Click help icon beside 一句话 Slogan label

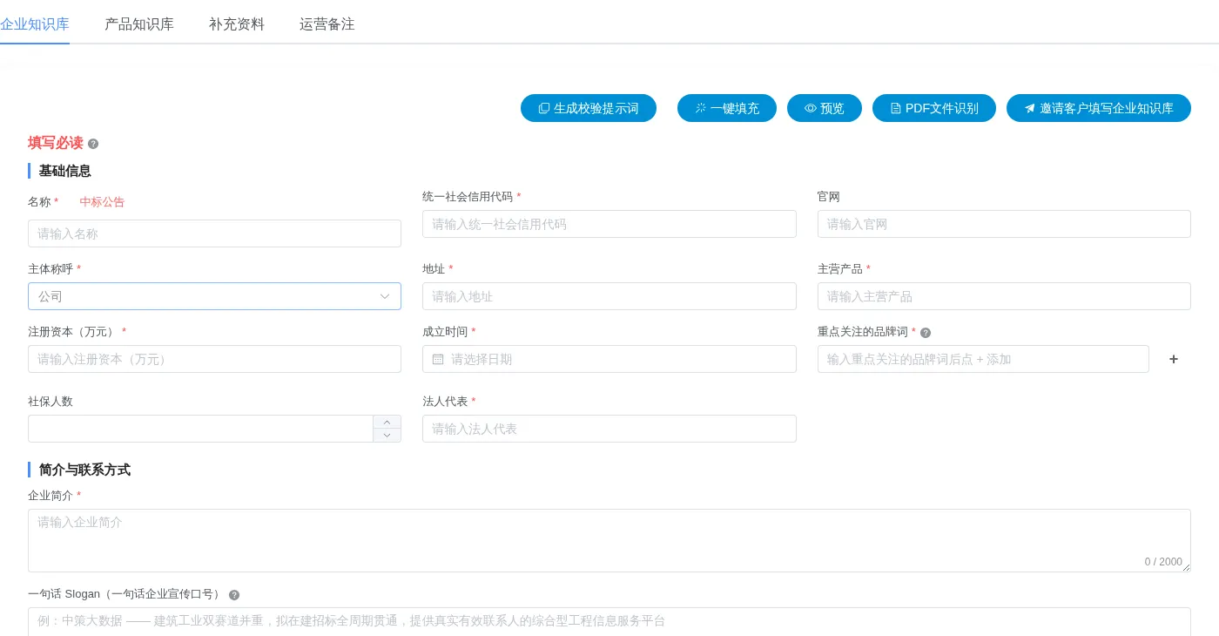(x=234, y=595)
